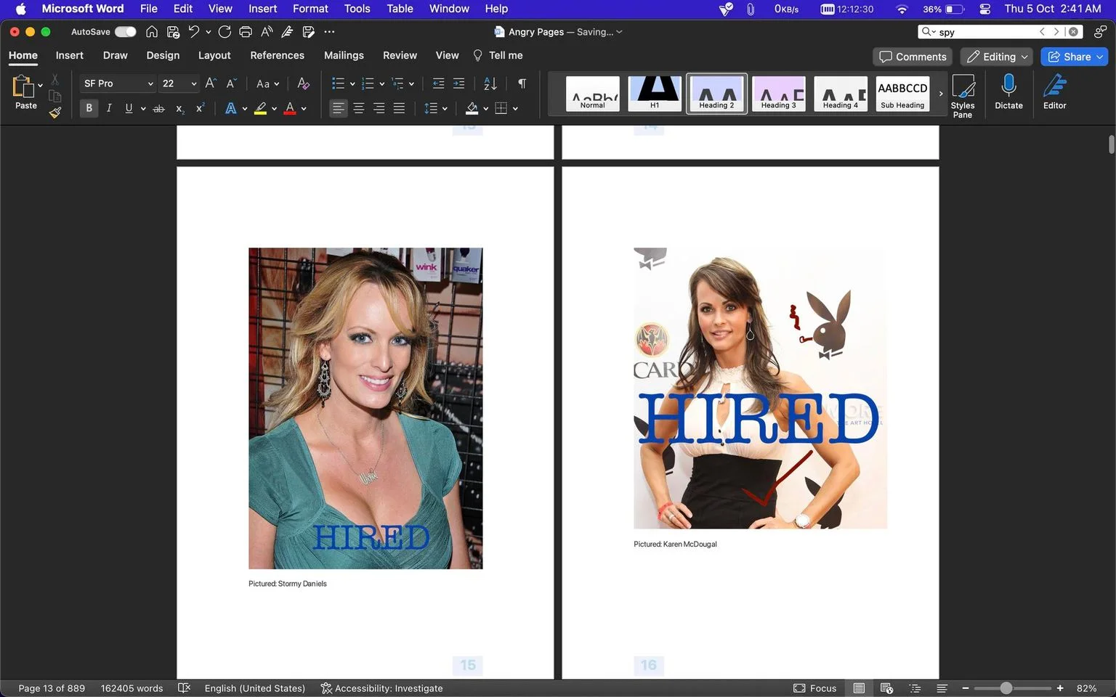This screenshot has width=1116, height=697.
Task: Toggle Italic formatting
Action: pyautogui.click(x=109, y=108)
